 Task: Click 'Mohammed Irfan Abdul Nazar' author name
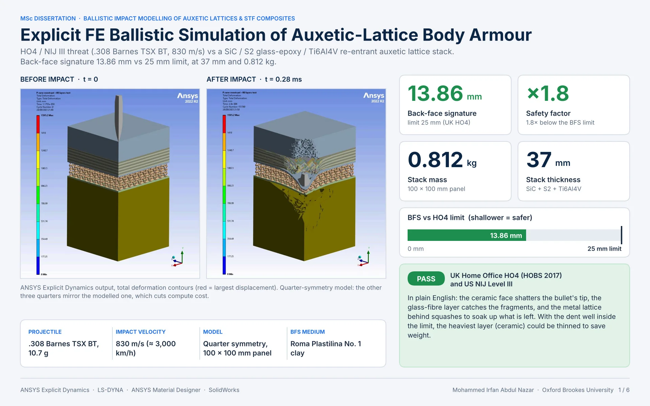[493, 390]
